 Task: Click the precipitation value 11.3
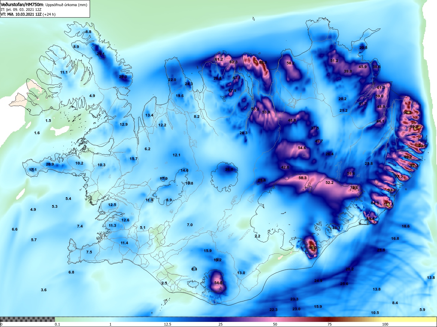click(112, 225)
